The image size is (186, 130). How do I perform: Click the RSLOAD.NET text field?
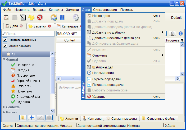click(x=69, y=34)
